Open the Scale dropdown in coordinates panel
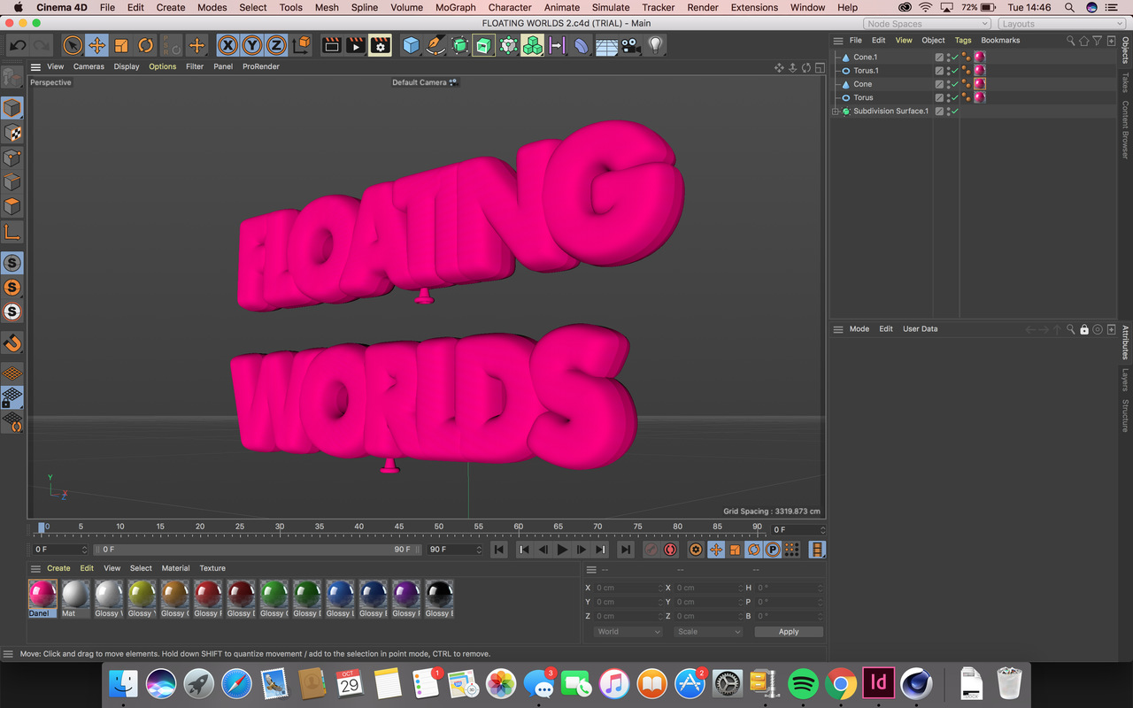The height and width of the screenshot is (708, 1133). (708, 632)
